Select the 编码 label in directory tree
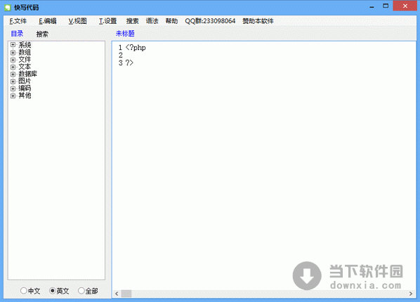 point(25,88)
